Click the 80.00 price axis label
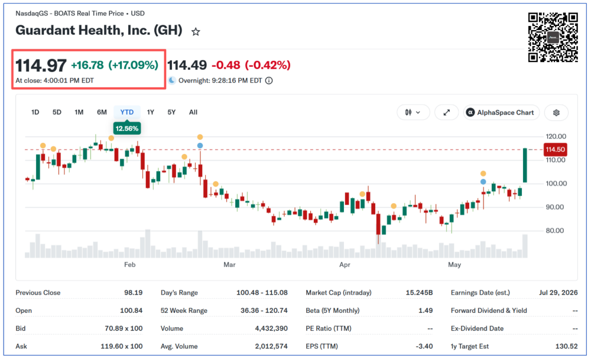This screenshot has height=359, width=591. point(555,230)
